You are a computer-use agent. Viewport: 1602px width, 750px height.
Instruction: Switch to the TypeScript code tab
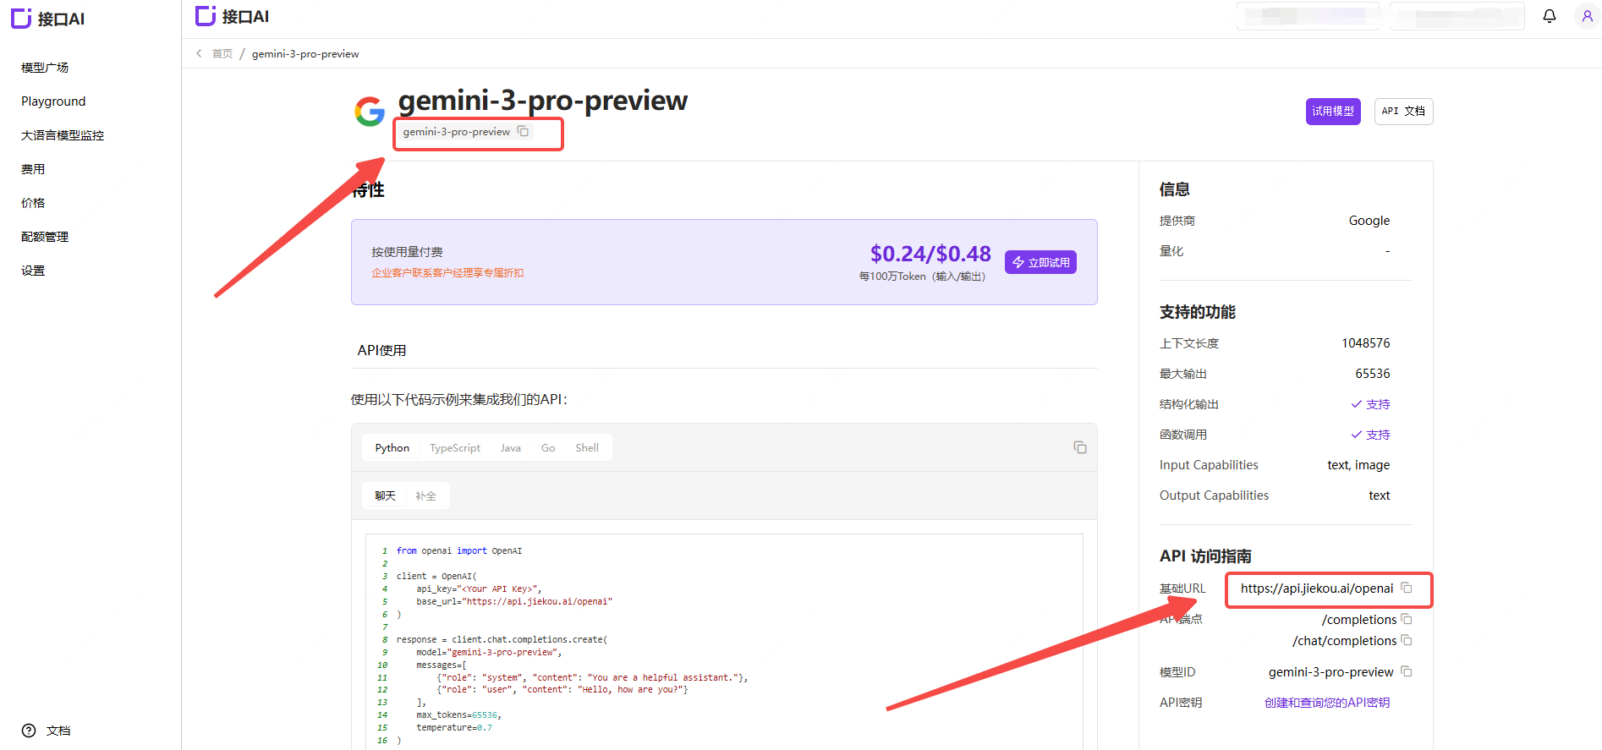455,448
